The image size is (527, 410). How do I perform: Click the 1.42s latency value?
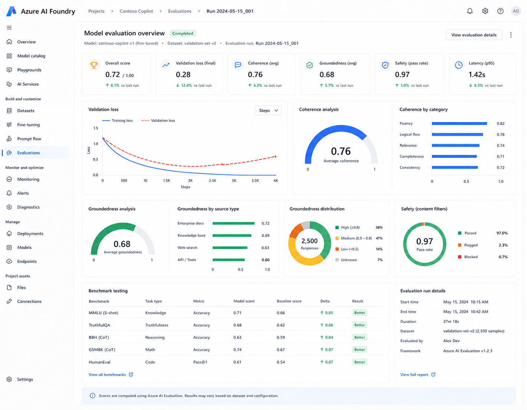coord(477,75)
